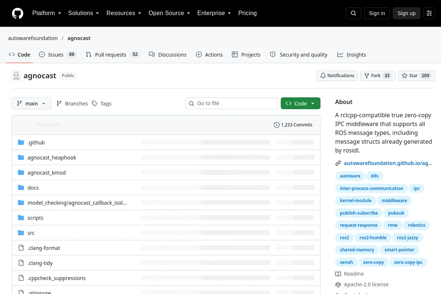Open the Issues tab
Viewport: 441px width, 294px height.
[57, 55]
